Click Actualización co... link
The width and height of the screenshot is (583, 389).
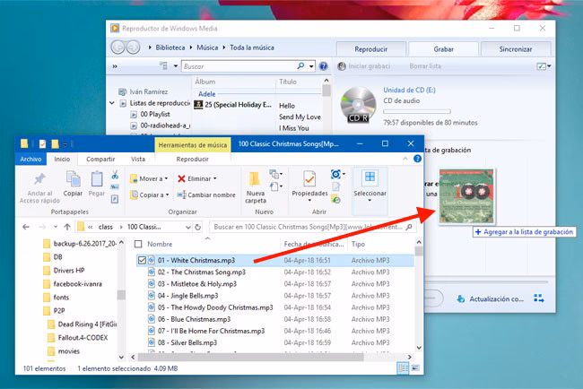[x=491, y=298]
